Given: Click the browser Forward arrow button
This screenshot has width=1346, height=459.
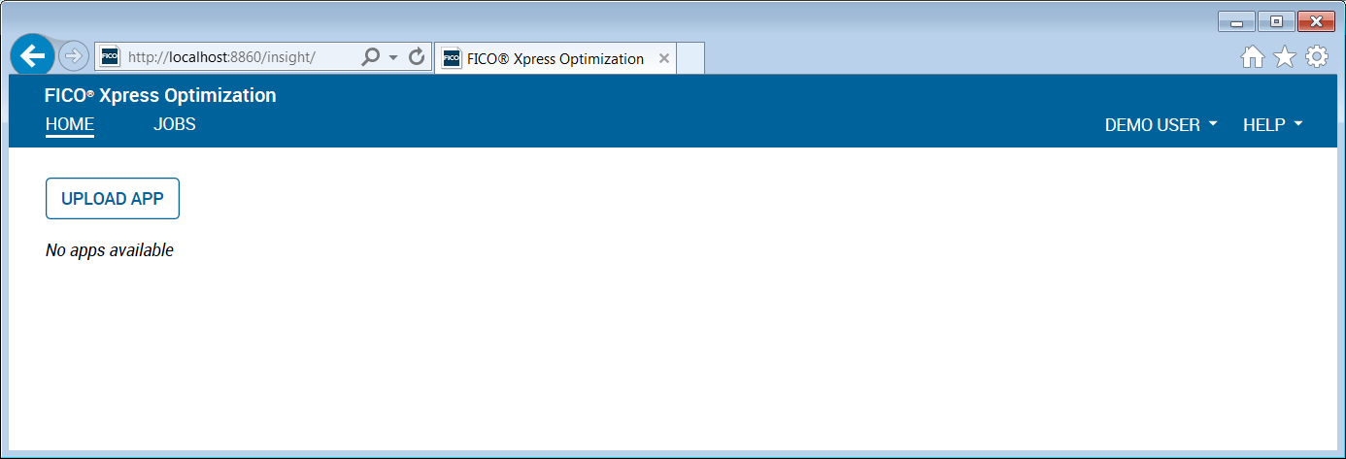Looking at the screenshot, I should [74, 56].
